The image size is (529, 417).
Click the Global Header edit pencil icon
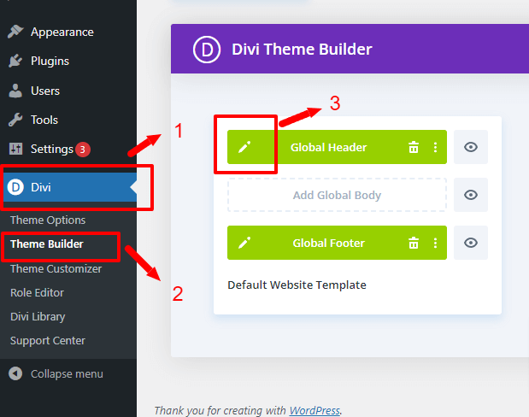(244, 147)
